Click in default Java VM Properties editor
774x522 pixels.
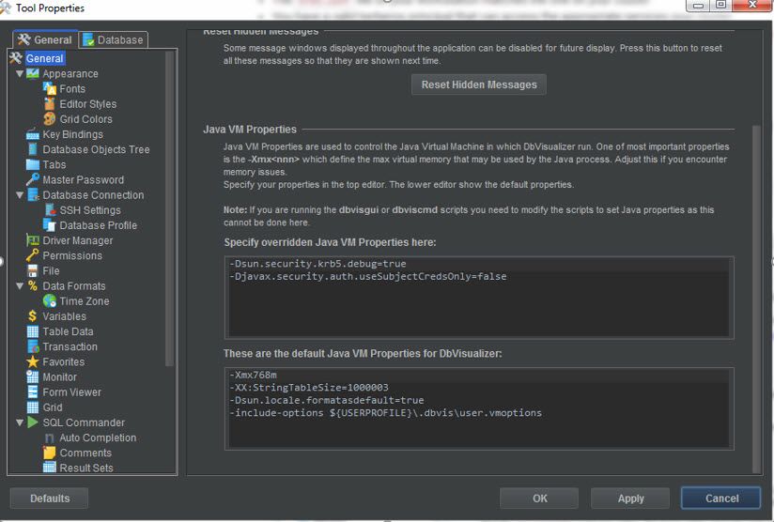[479, 408]
